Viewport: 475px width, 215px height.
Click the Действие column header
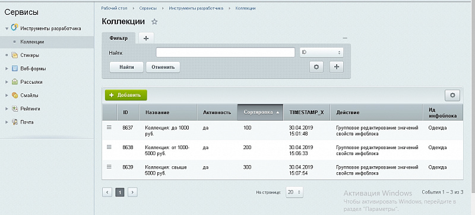tap(376, 112)
